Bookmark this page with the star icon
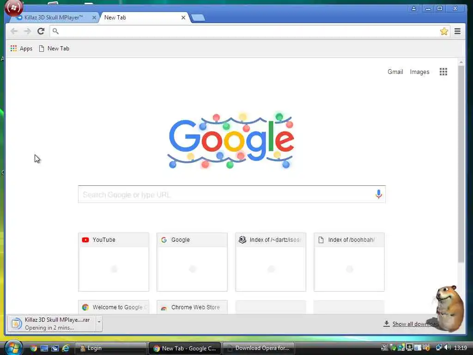This screenshot has width=473, height=355. pyautogui.click(x=444, y=31)
